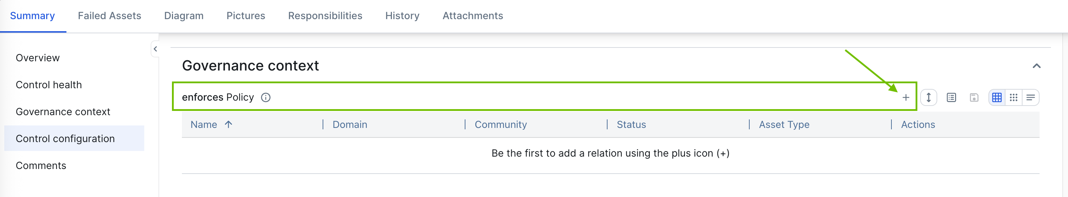Image resolution: width=1068 pixels, height=197 pixels.
Task: Sort by Name column arrow
Action: (x=228, y=124)
